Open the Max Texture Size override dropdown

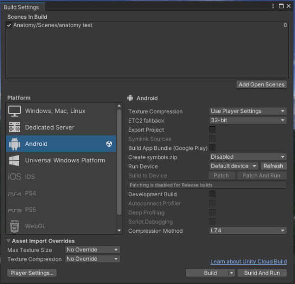[93, 249]
